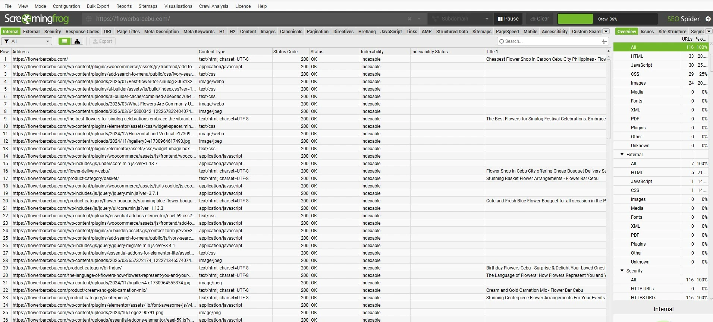The width and height of the screenshot is (713, 322).
Task: Open the Site Structure tab
Action: (672, 31)
